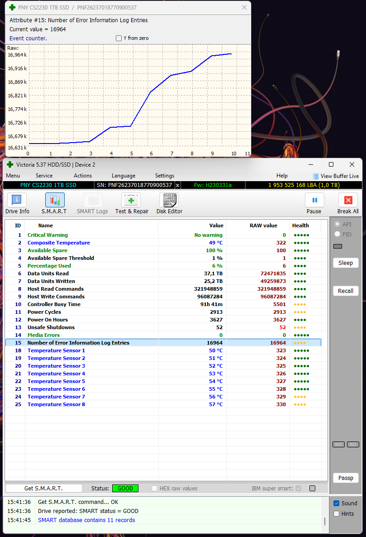366x537 pixels.
Task: Toggle the IBM super smart checkbox
Action: 298,489
